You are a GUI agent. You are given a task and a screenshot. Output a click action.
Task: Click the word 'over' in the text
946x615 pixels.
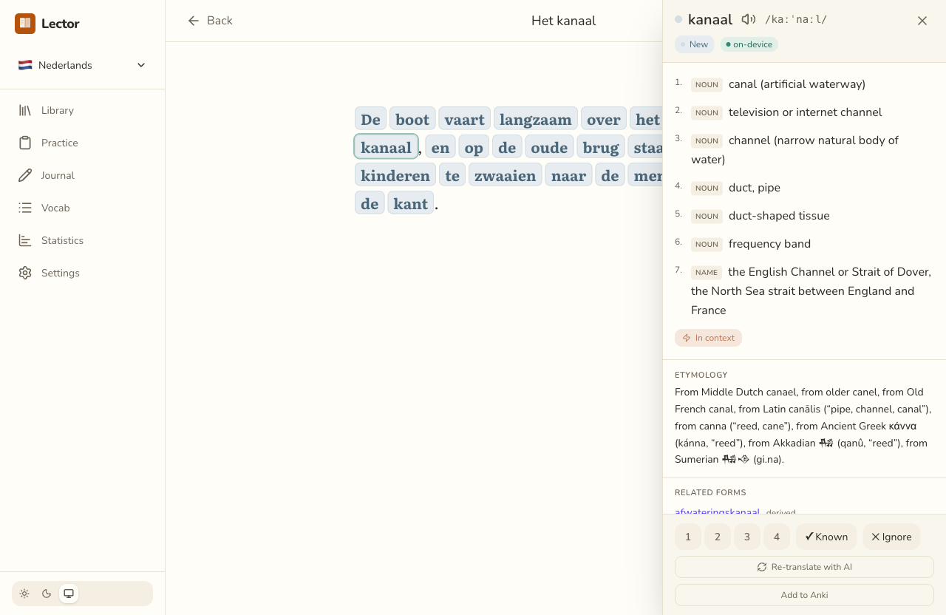point(604,119)
